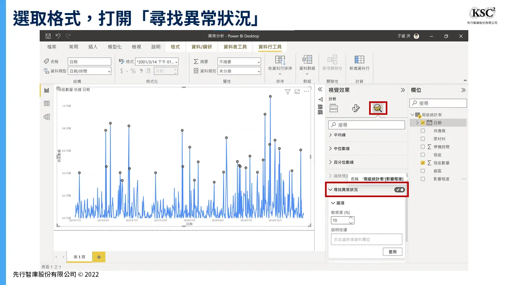Click the 新增資料行 new column icon

[x=360, y=60]
